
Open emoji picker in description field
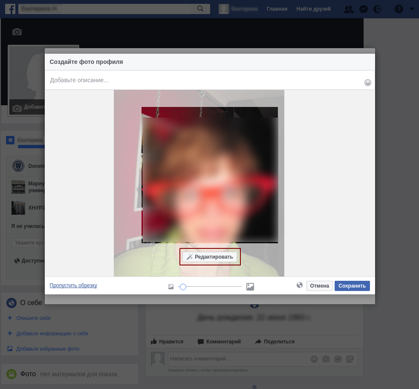point(367,83)
